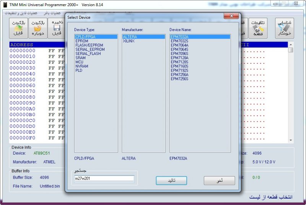Screen dimensions: 306x205
Task: Click the Open File toolbar icon
Action: pyautogui.click(x=18, y=28)
